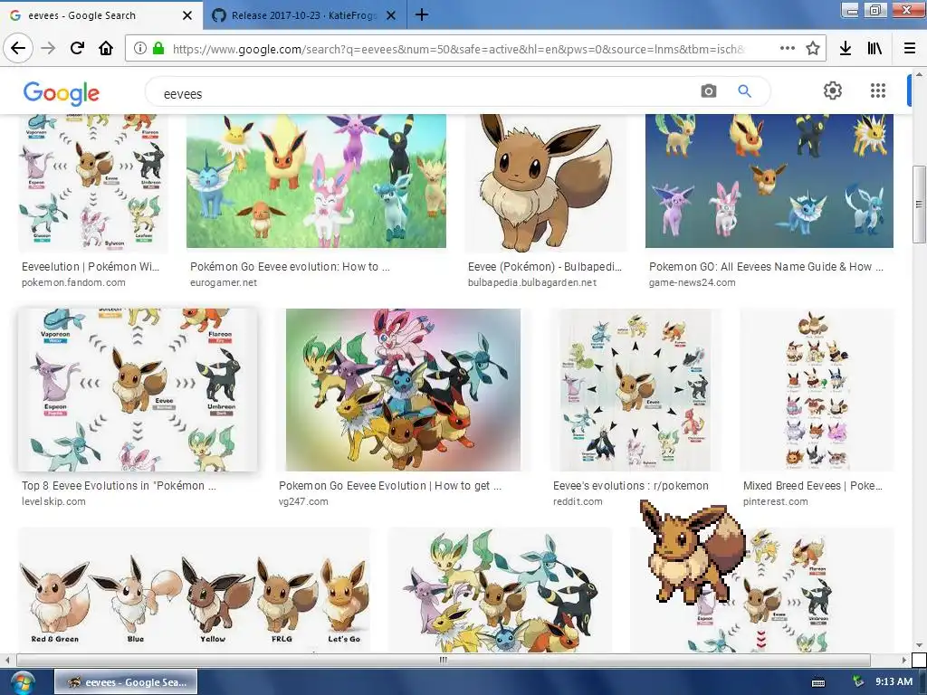Click the Google logo
This screenshot has width=927, height=695.
pos(62,93)
